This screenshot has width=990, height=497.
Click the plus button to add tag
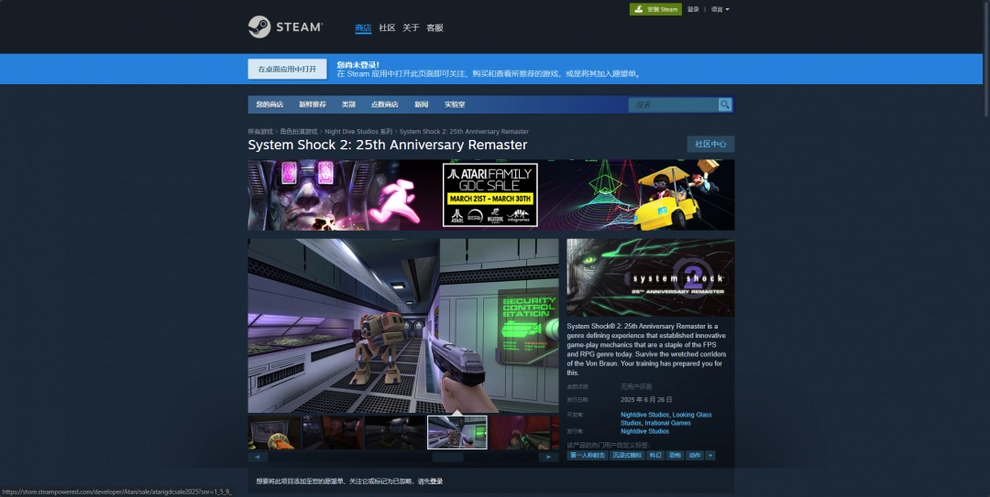coord(710,455)
